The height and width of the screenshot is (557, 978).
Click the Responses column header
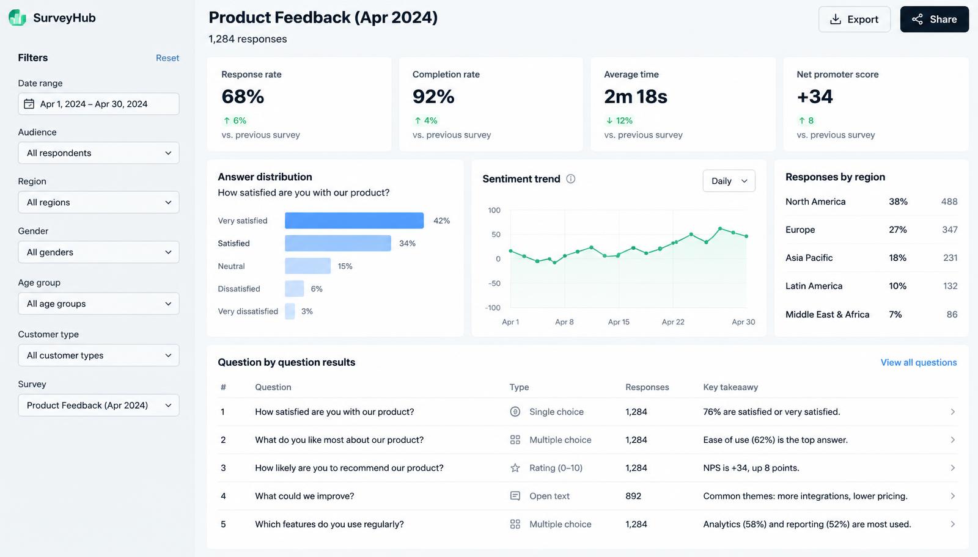point(647,387)
